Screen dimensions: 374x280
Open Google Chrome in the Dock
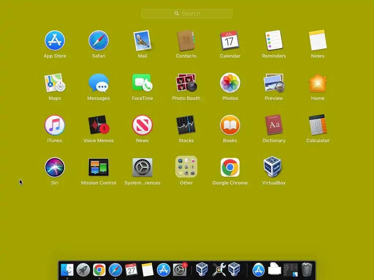[99, 270]
